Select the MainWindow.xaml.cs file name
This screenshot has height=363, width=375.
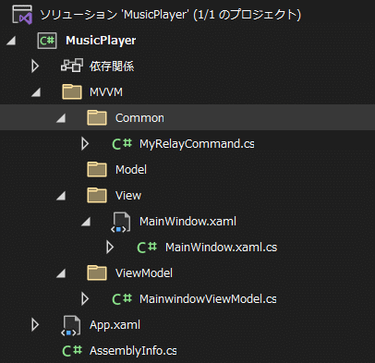coord(221,248)
